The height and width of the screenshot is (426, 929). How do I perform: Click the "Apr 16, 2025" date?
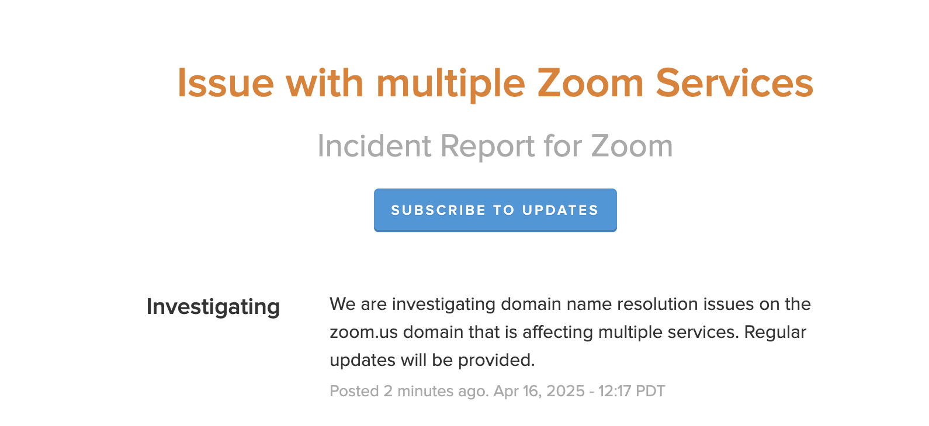click(x=539, y=391)
